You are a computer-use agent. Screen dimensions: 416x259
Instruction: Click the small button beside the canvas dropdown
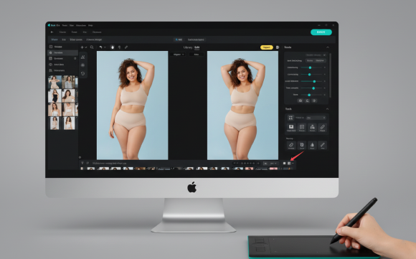click(197, 55)
